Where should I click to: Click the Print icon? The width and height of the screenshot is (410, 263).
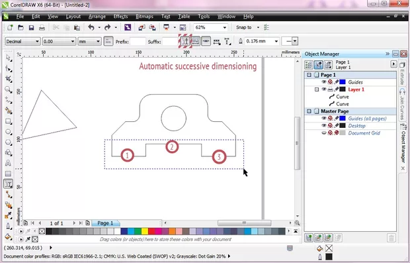click(42, 28)
